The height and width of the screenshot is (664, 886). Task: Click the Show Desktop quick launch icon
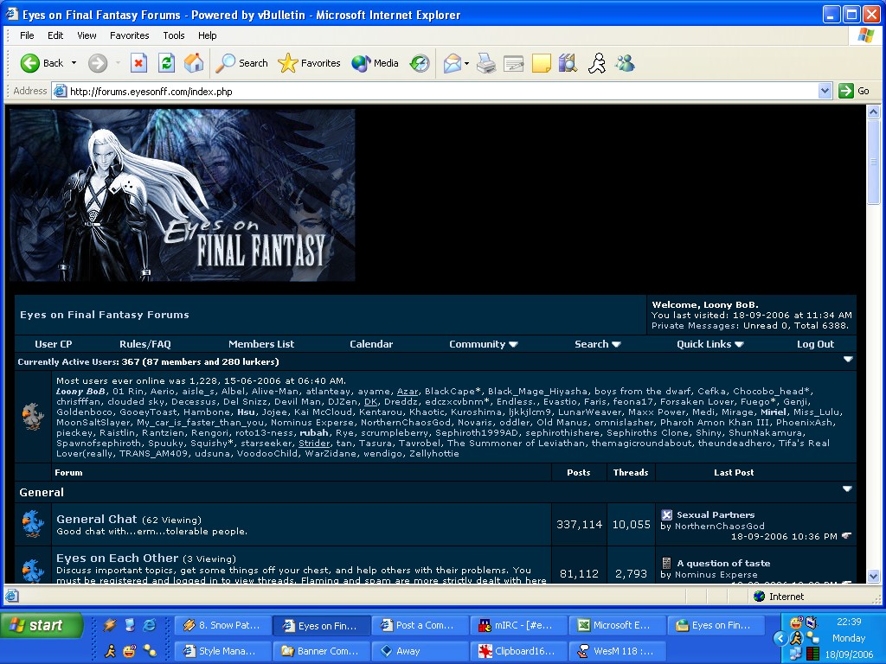pyautogui.click(x=130, y=624)
